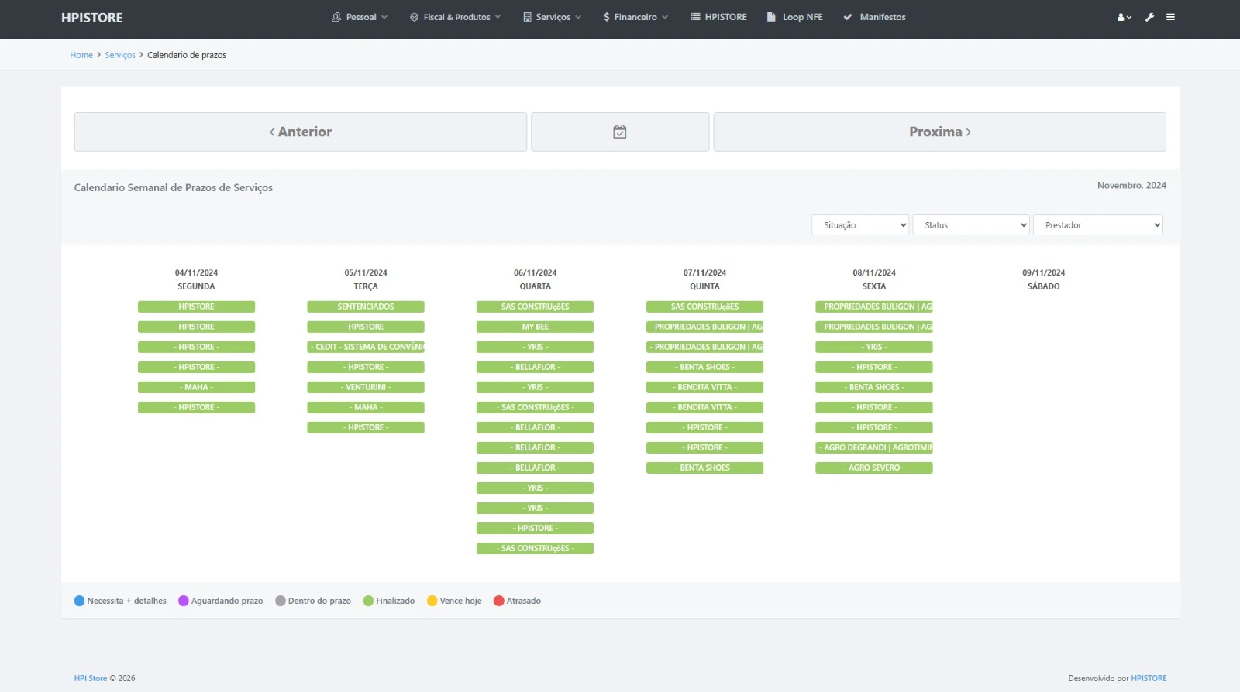Advance to the Proxima week

click(x=939, y=132)
